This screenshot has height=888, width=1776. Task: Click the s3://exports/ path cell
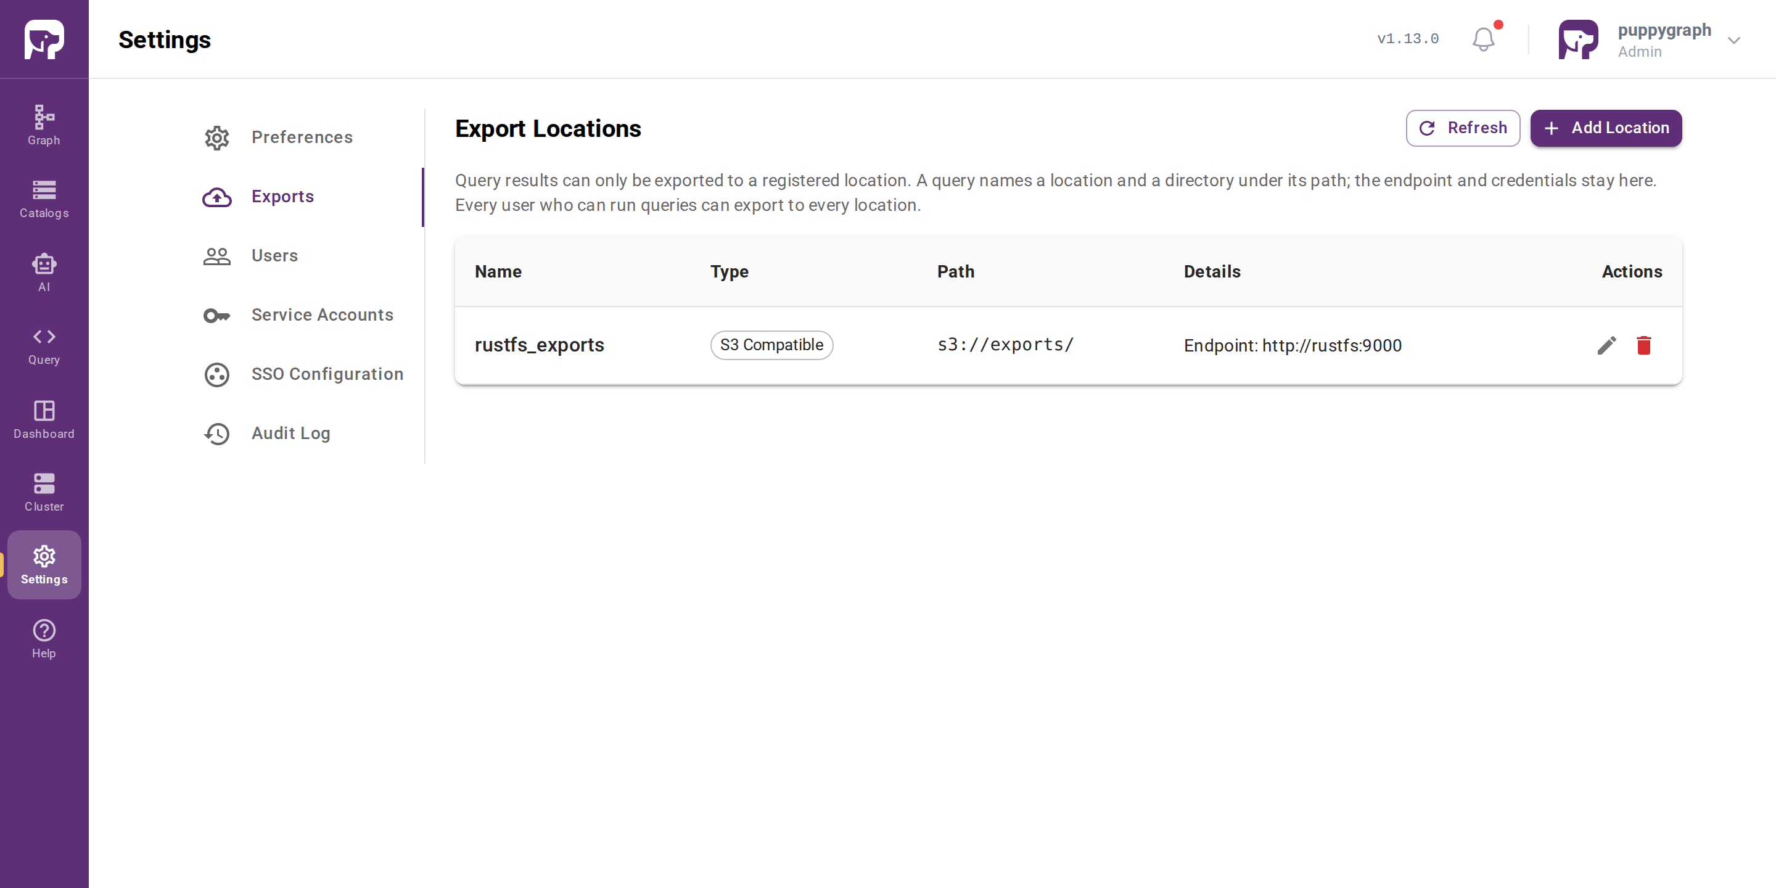[1005, 345]
